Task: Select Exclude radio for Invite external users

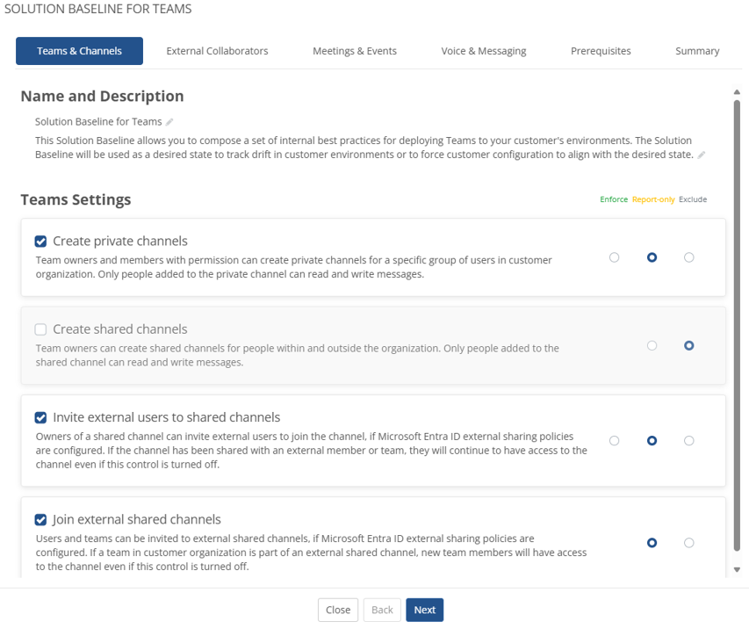Action: [688, 441]
